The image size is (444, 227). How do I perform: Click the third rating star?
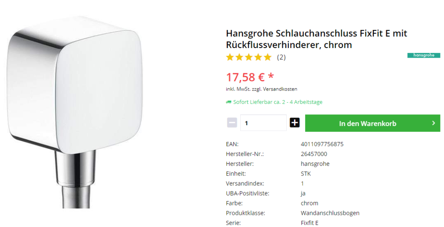coord(249,58)
